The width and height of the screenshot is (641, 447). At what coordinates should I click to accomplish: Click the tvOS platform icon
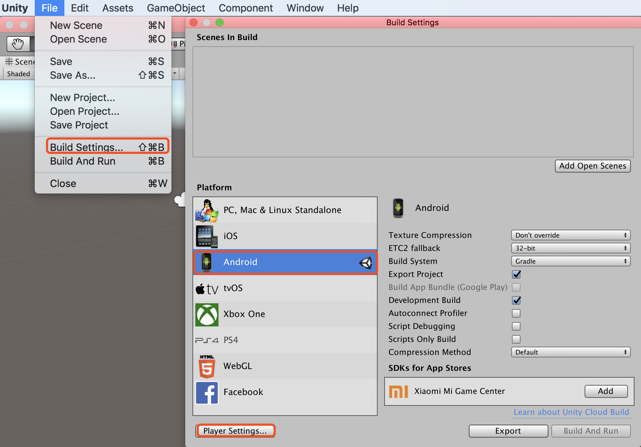coord(207,288)
